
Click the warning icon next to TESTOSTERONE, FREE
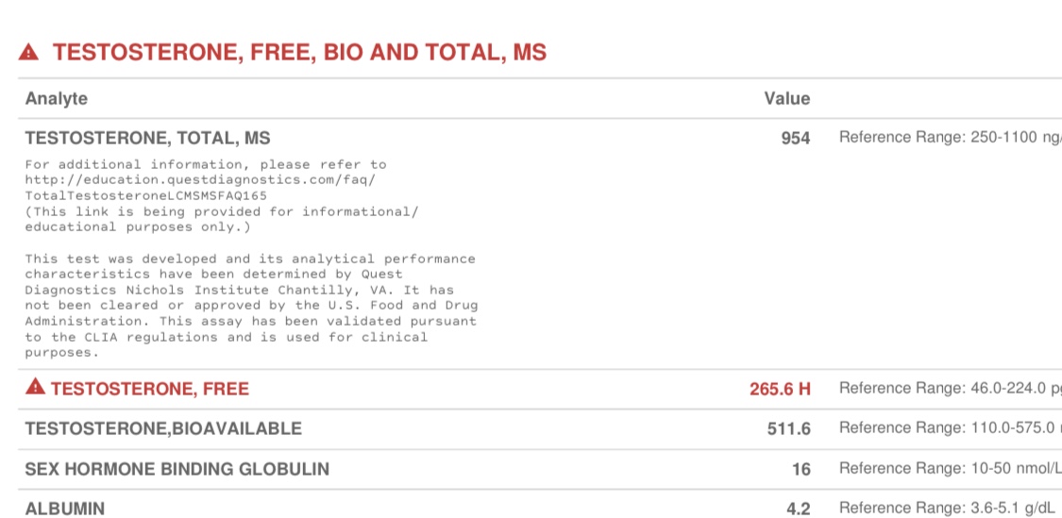coord(35,387)
